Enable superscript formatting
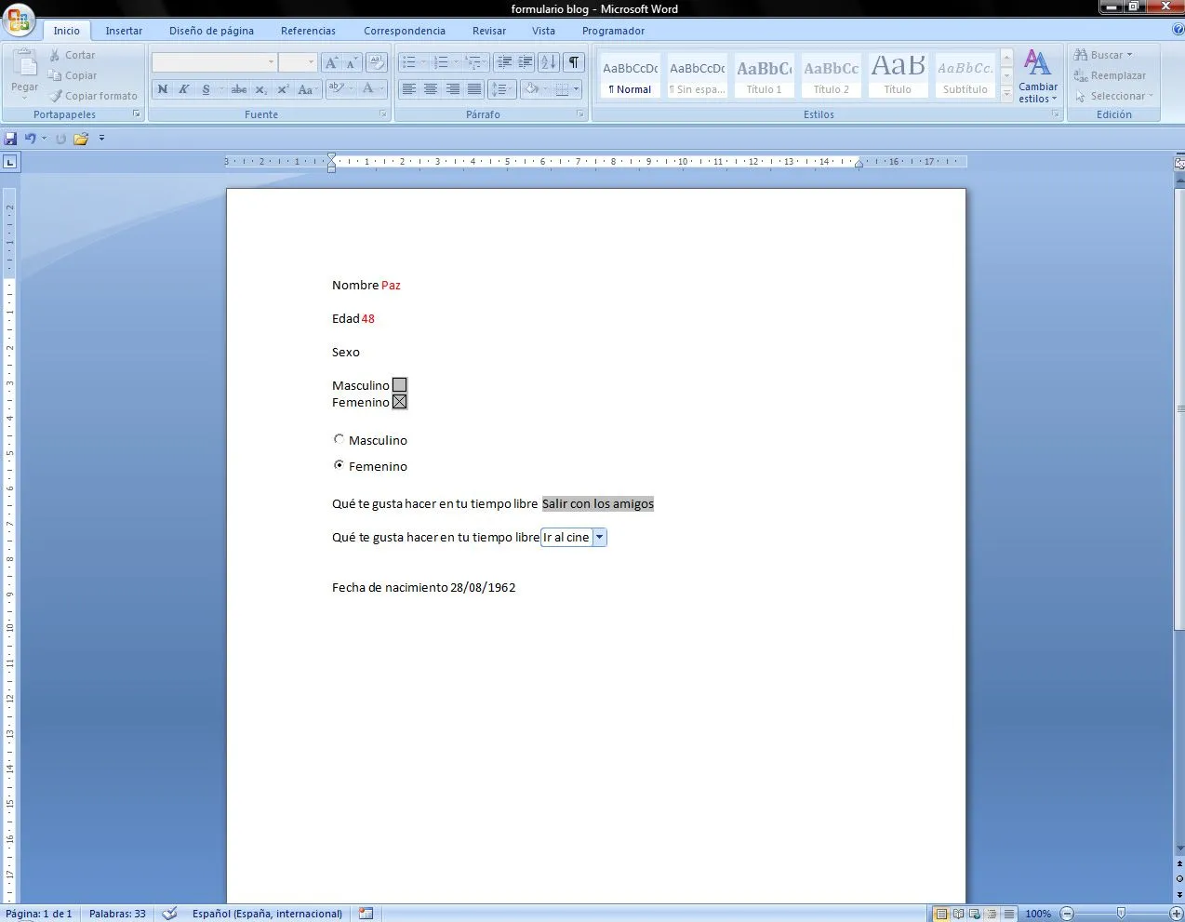 282,89
